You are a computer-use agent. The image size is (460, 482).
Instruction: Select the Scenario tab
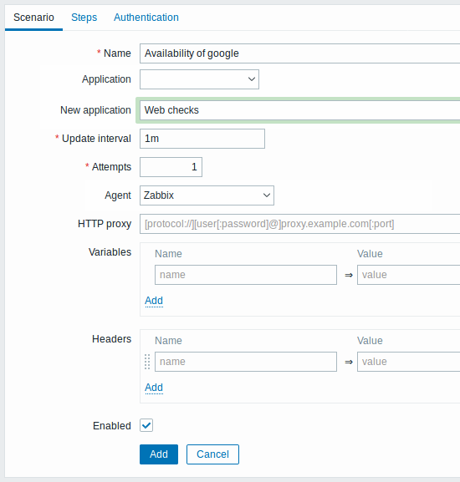pyautogui.click(x=33, y=18)
